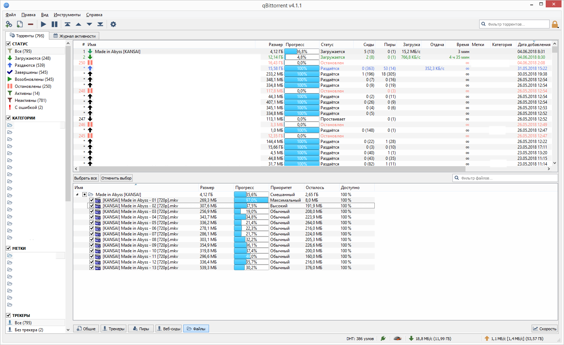Screen dimensions: 564x345
Task: Open the Инструменты menu
Action: 67,15
